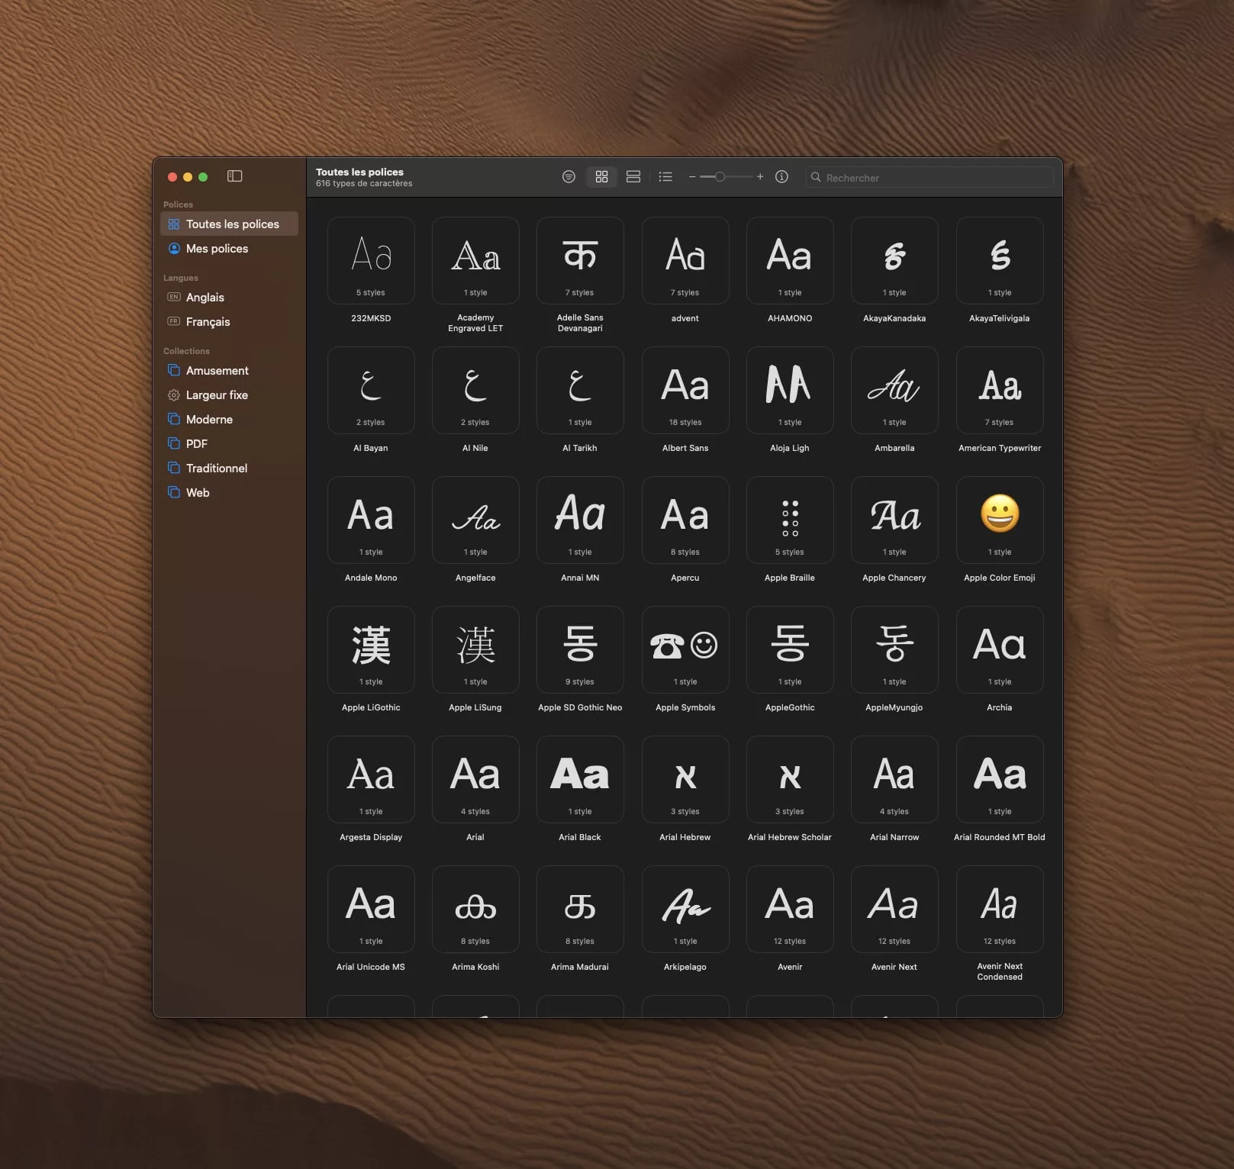Select the Al Tarikh font tile
The width and height of the screenshot is (1234, 1169).
[x=580, y=390]
